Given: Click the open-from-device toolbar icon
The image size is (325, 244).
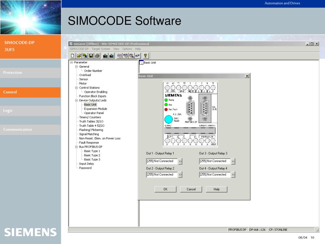Looking at the screenshot, I should 85,56.
